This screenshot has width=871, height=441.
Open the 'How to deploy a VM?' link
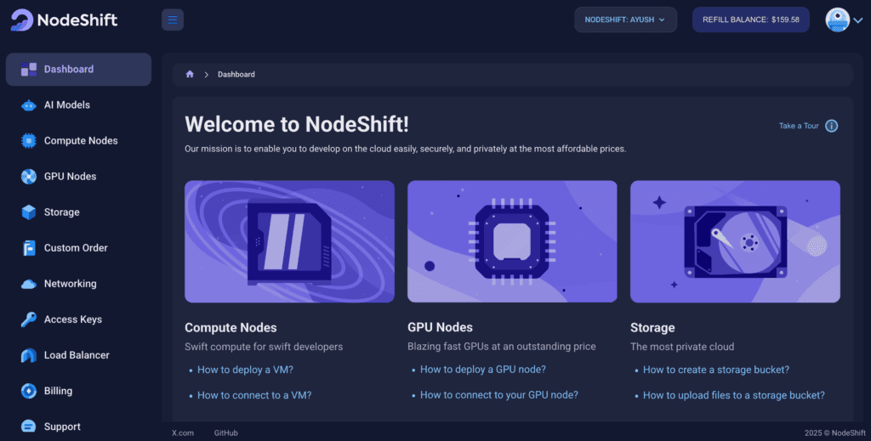coord(245,370)
